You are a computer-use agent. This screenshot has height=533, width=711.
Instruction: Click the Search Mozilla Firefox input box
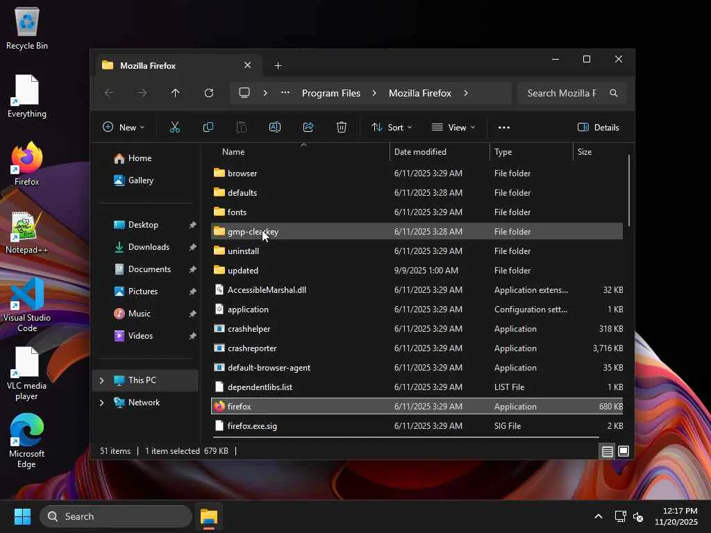[561, 93]
